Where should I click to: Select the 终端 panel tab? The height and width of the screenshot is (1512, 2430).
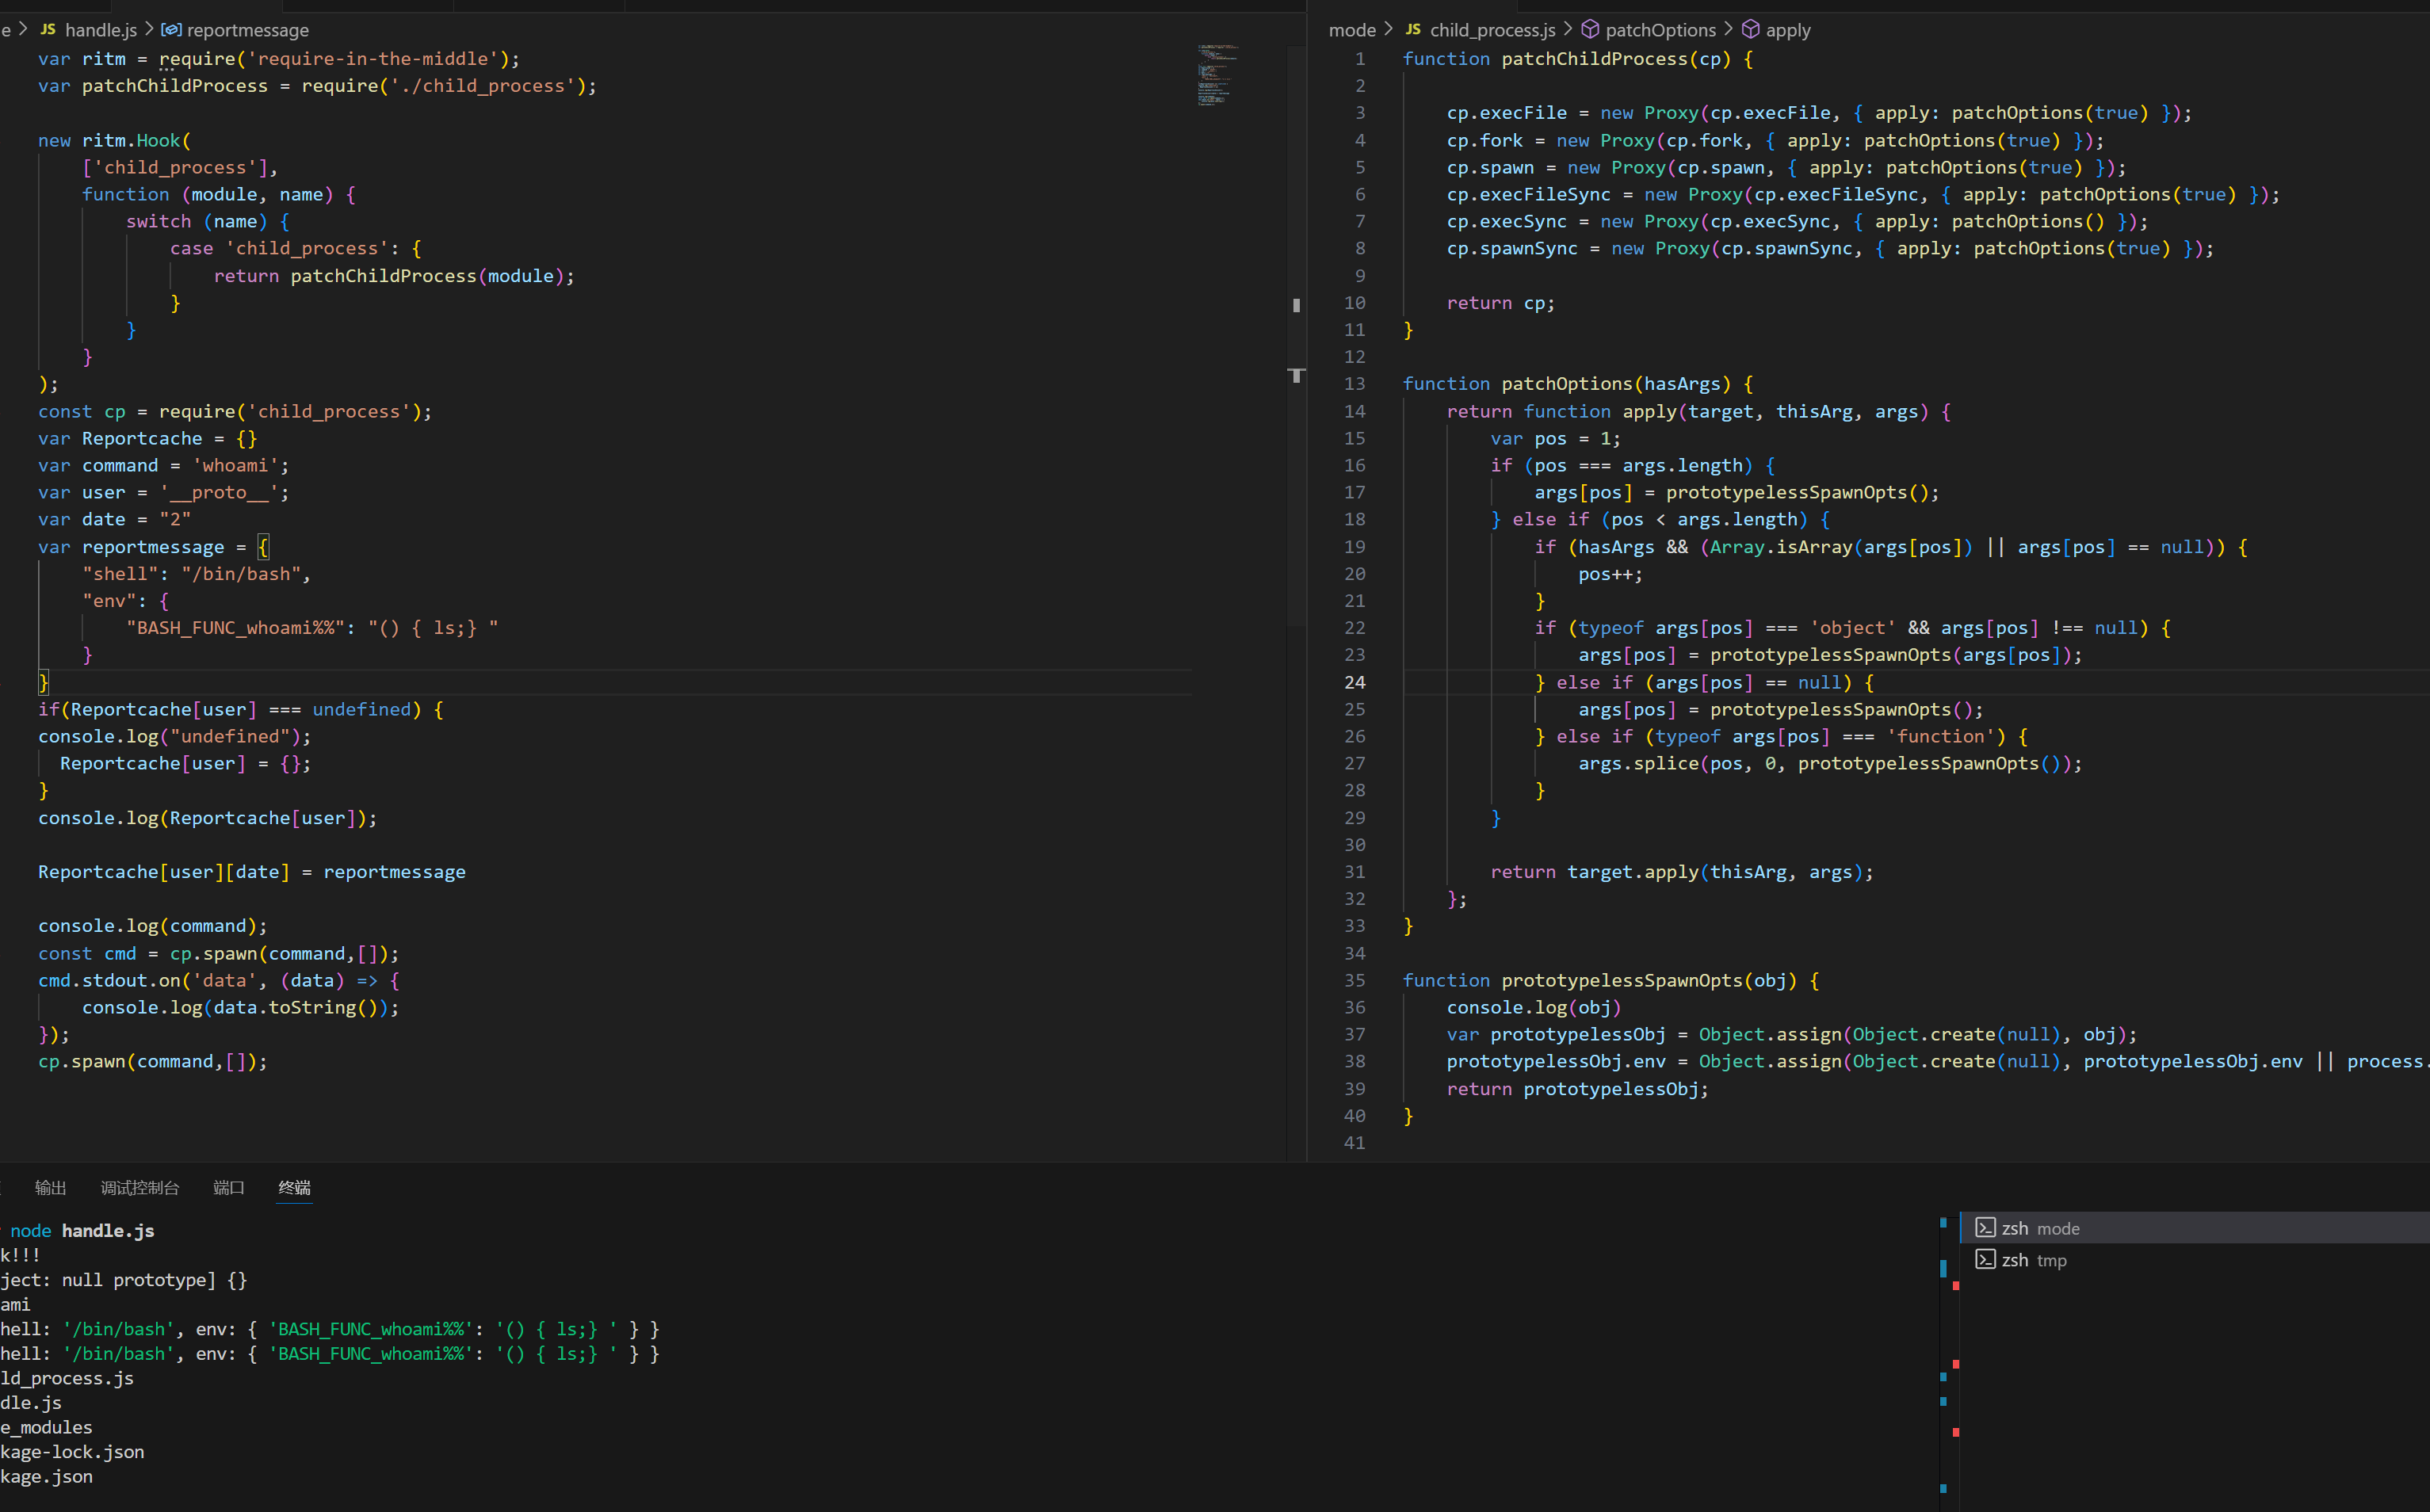pyautogui.click(x=295, y=1187)
